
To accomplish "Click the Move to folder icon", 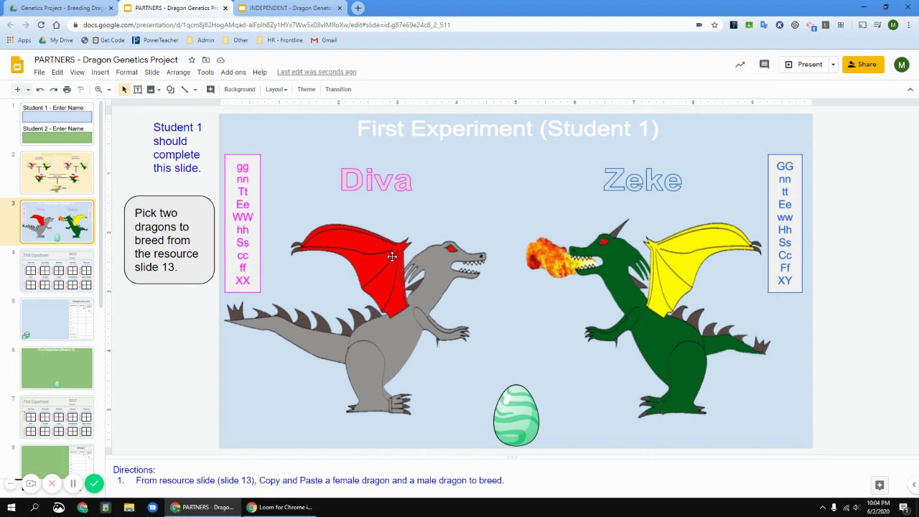I will point(206,60).
